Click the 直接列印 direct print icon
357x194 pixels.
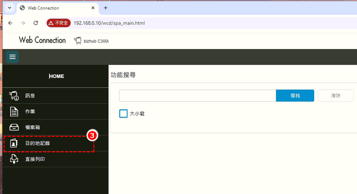click(x=14, y=159)
